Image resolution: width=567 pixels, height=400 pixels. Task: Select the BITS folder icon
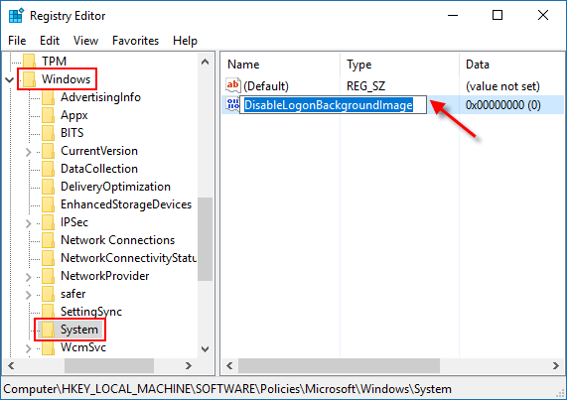coord(48,133)
